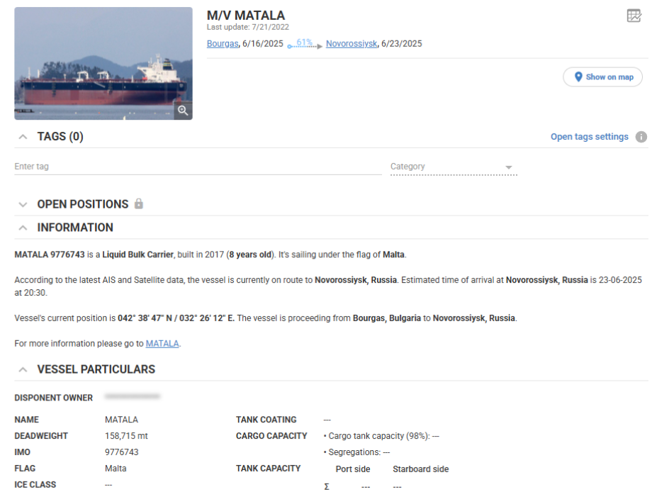This screenshot has width=652, height=492.
Task: Click the Starboard side column header
Action: [421, 469]
